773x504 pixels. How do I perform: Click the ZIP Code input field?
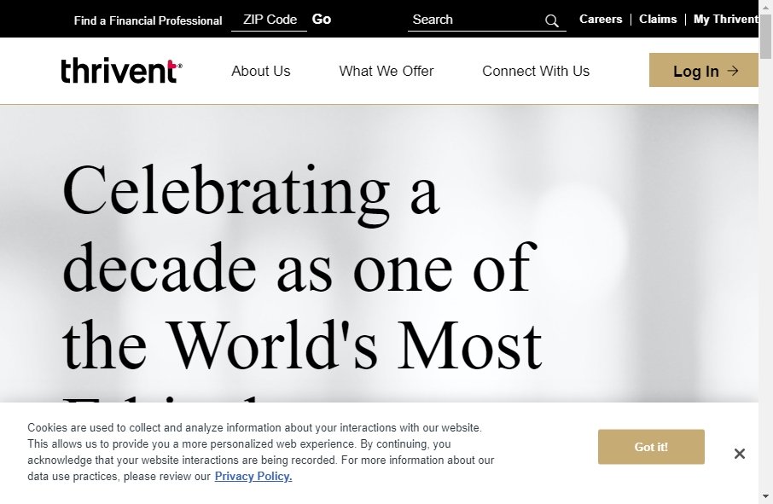(269, 20)
